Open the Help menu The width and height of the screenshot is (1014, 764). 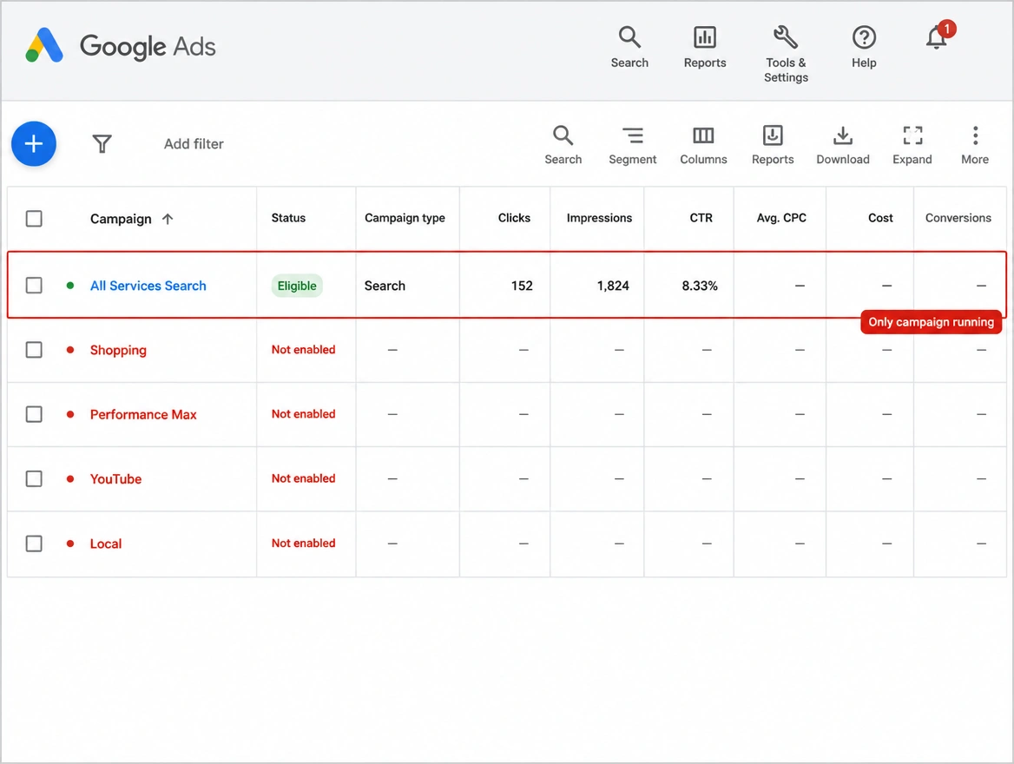click(864, 47)
